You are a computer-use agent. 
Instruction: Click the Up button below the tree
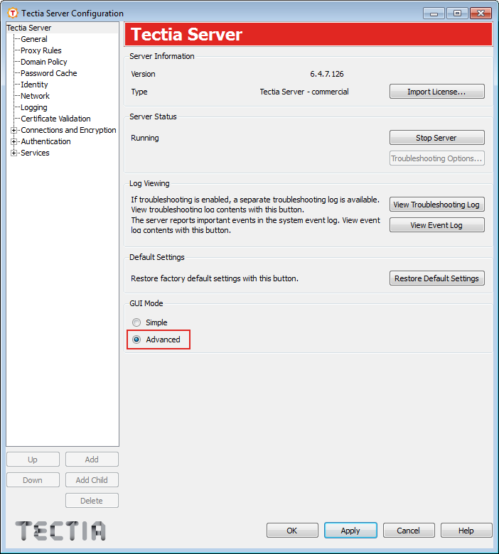(x=33, y=460)
